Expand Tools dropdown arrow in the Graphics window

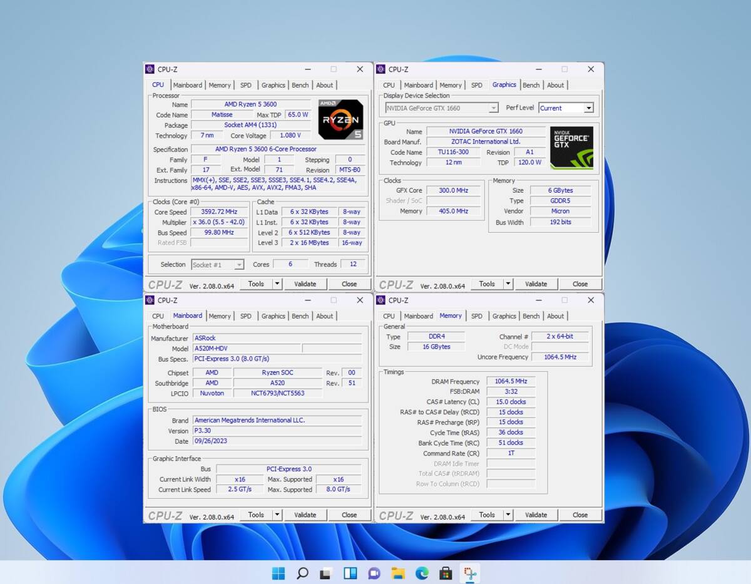(x=508, y=284)
